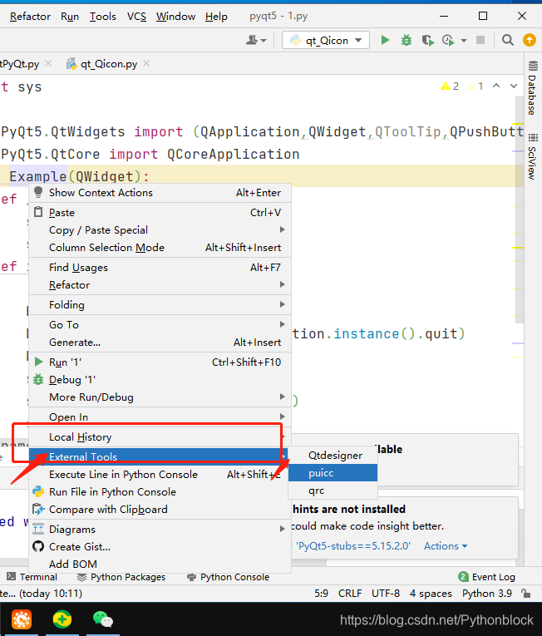Open the Tools menu in menu bar
Viewport: 542px width, 636px height.
pyautogui.click(x=102, y=17)
